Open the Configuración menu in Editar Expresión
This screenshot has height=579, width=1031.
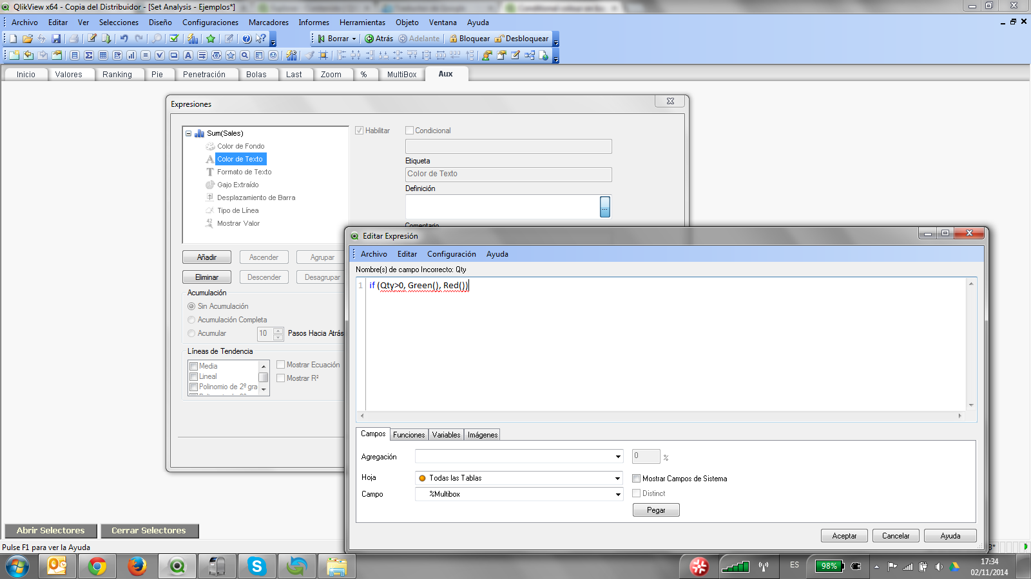coord(452,254)
